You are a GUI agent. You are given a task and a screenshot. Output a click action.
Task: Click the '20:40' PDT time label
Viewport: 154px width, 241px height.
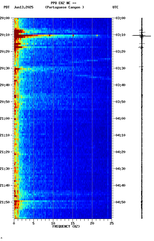point(5,85)
